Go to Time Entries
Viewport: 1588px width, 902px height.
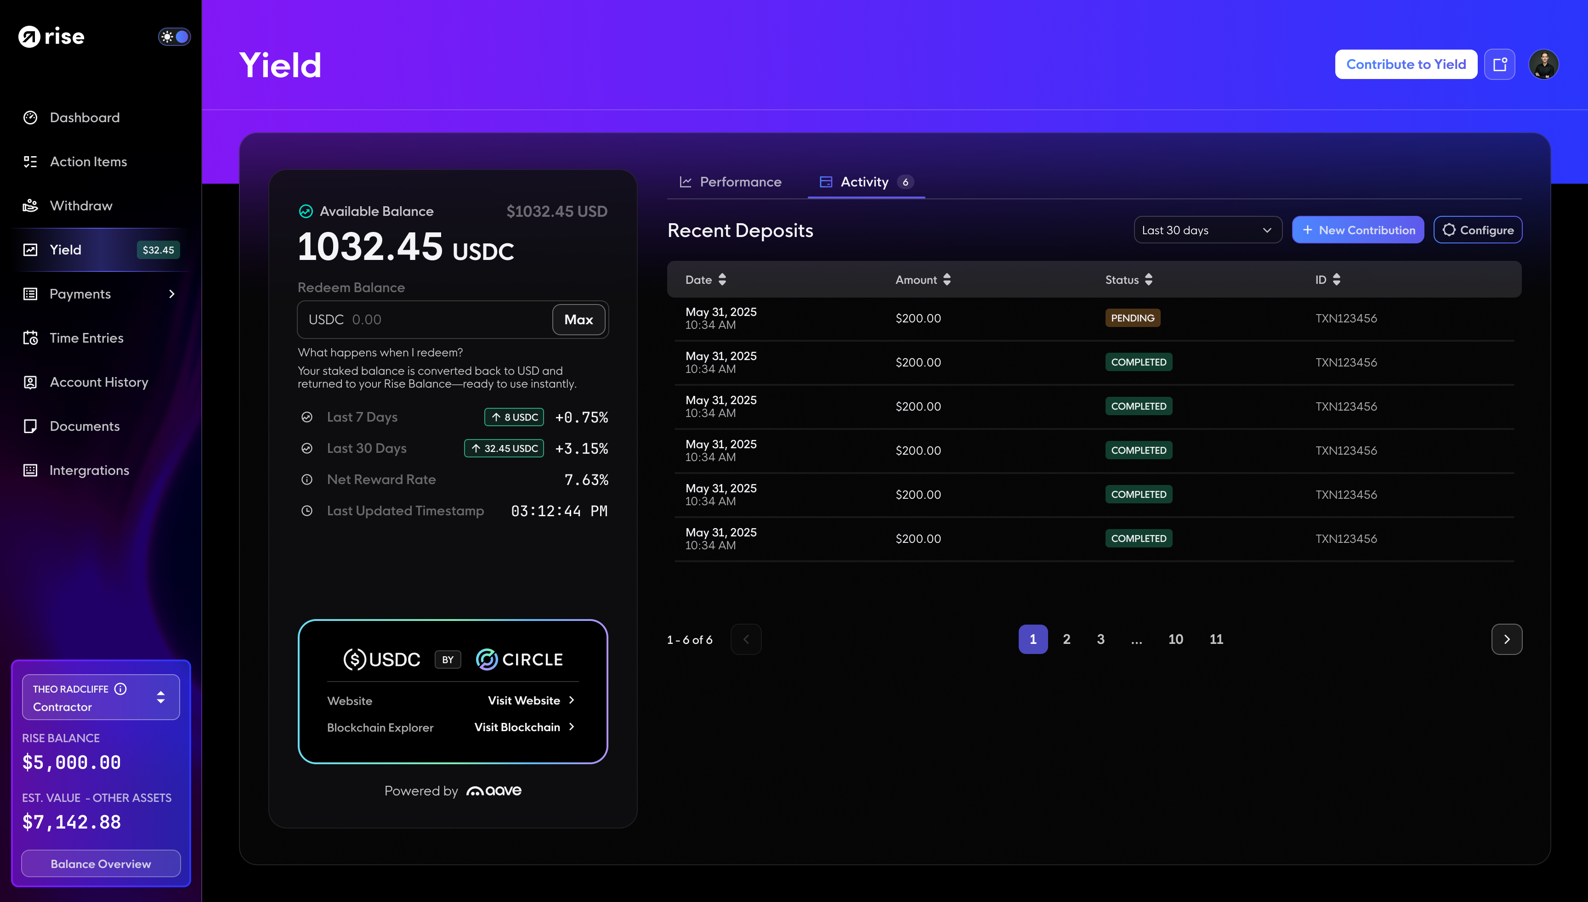tap(86, 338)
